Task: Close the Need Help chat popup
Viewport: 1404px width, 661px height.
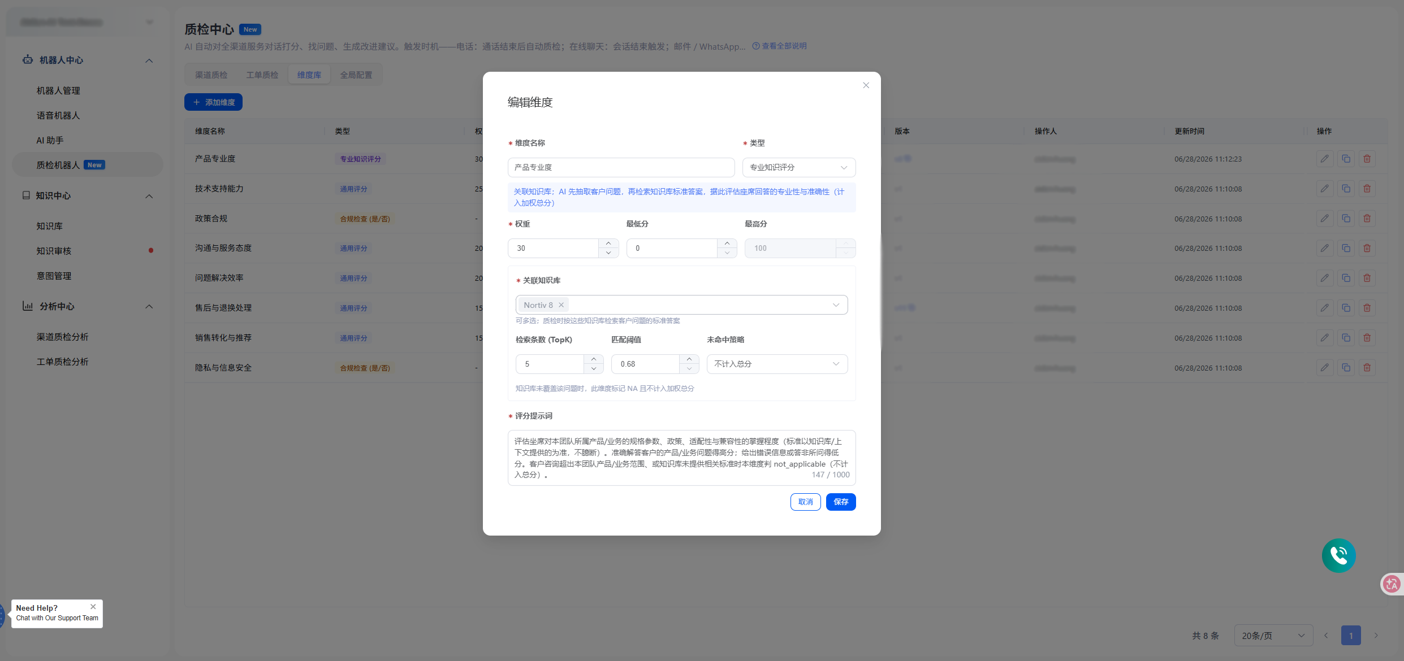Action: click(93, 607)
